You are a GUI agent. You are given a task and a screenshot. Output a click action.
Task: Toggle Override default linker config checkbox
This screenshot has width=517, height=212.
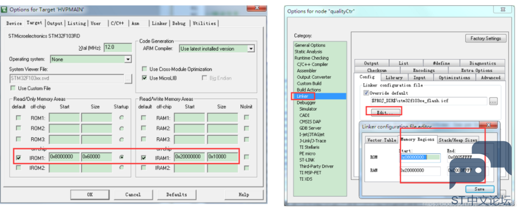click(x=367, y=93)
